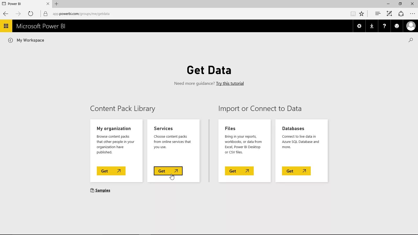
Task: Go forward in the browser
Action: (x=18, y=14)
